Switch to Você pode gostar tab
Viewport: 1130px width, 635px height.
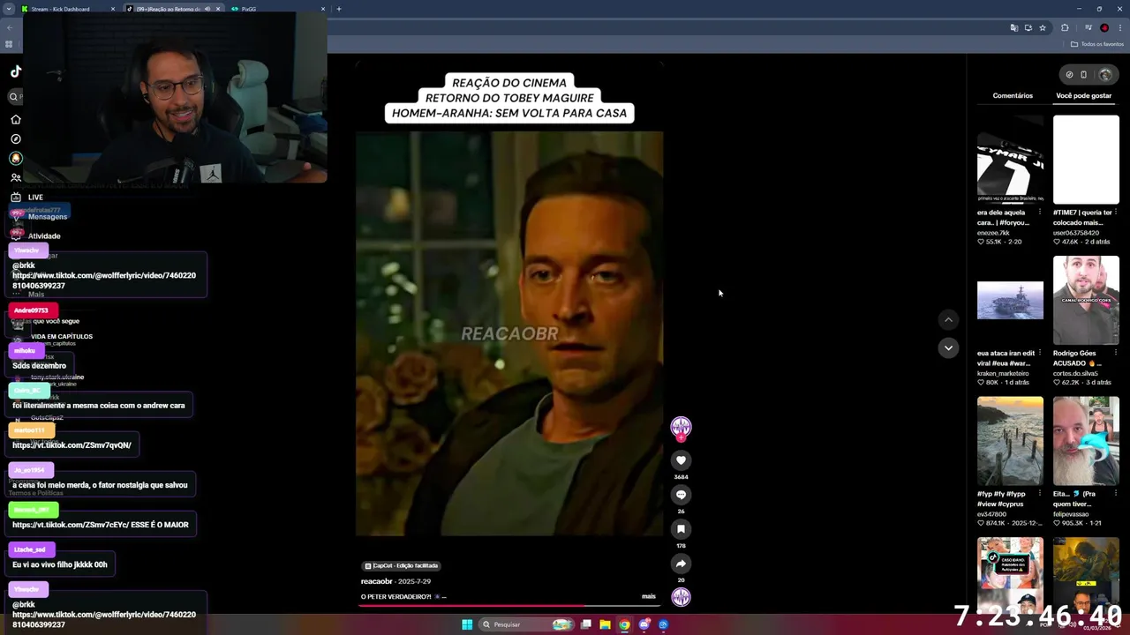[1084, 95]
